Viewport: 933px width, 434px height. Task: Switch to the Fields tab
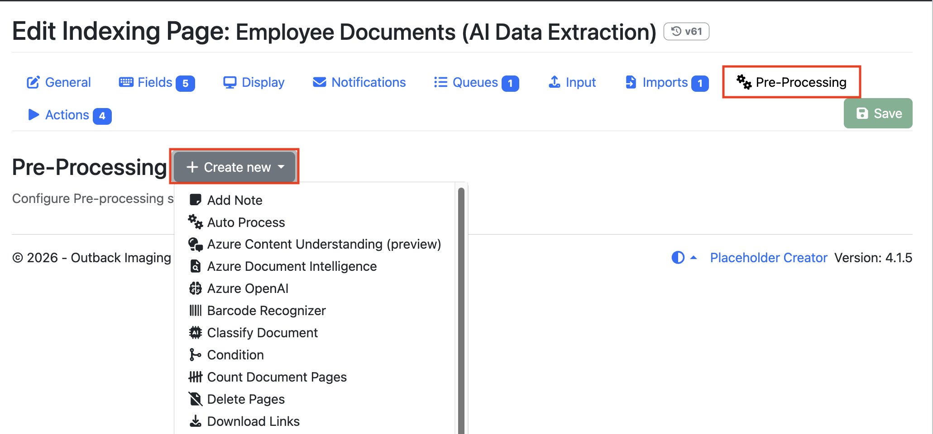click(x=157, y=82)
